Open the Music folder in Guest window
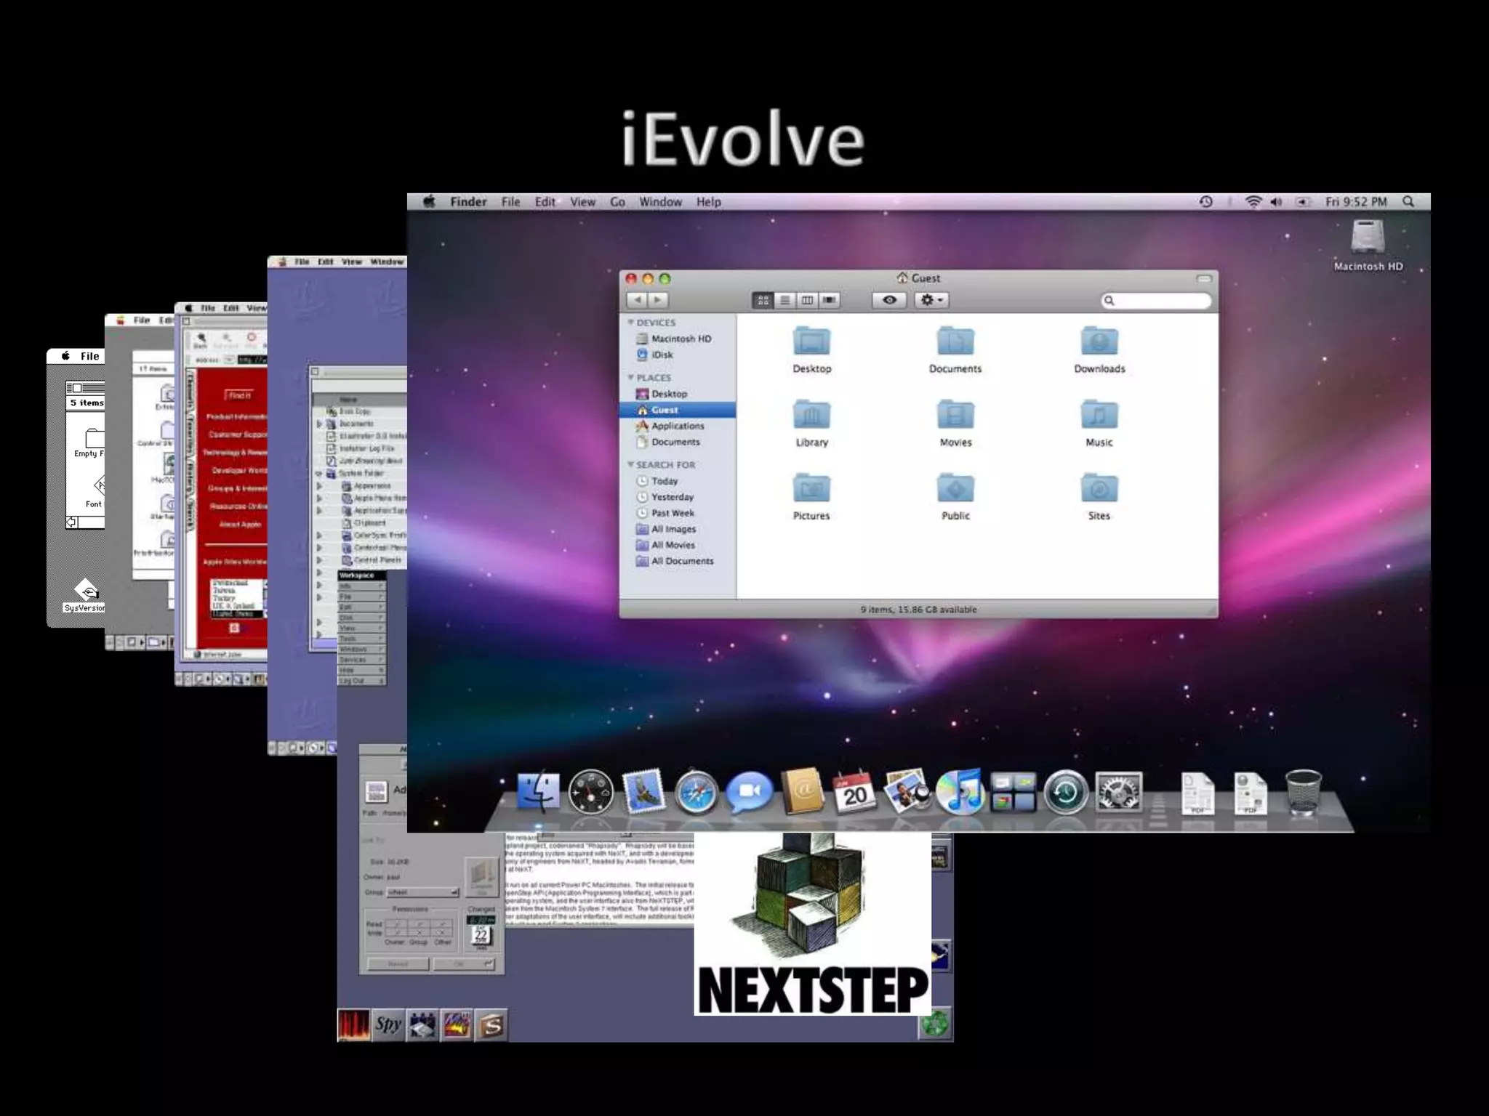The width and height of the screenshot is (1489, 1116). click(x=1099, y=415)
